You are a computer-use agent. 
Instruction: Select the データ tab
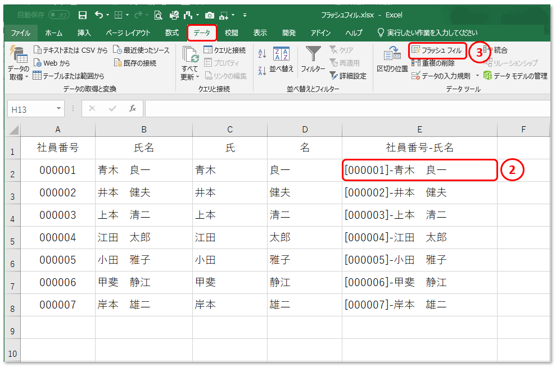coord(202,33)
